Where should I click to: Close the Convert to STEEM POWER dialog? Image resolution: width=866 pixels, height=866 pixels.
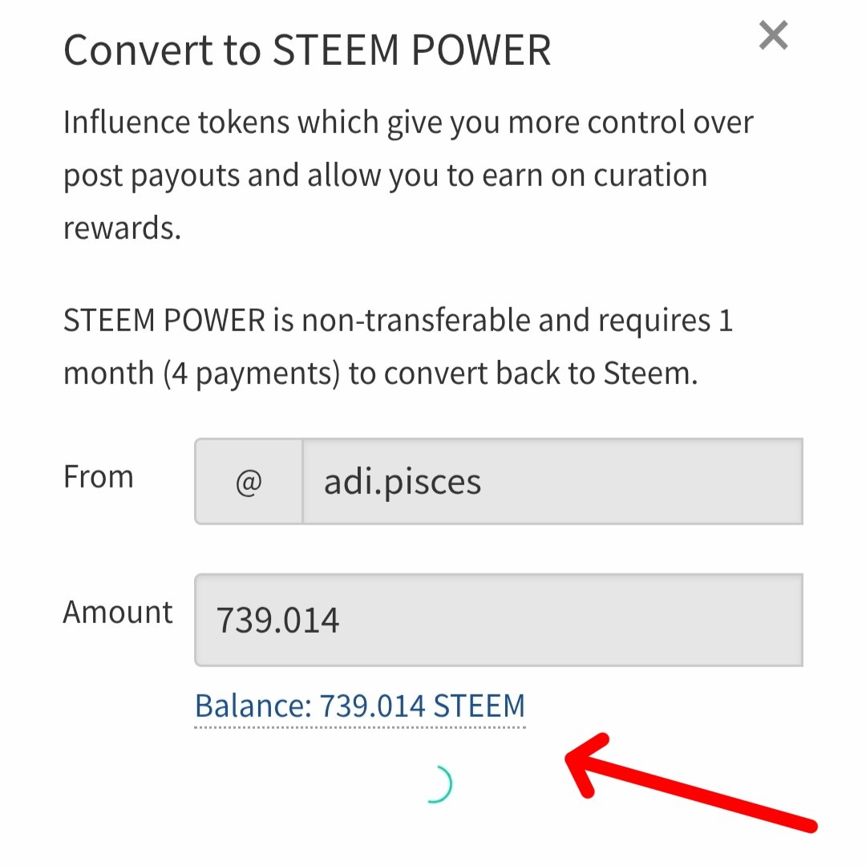tap(773, 35)
